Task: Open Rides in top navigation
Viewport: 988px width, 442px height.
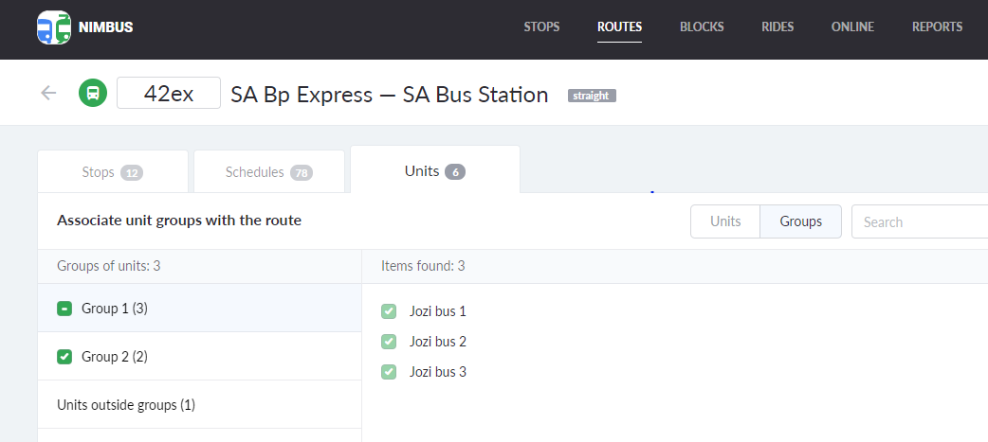Action: [x=778, y=27]
